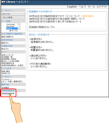Viewport: 109px width, 124px height.
Task: Click the ログアウト button in user menu
Action: click(x=13, y=14)
